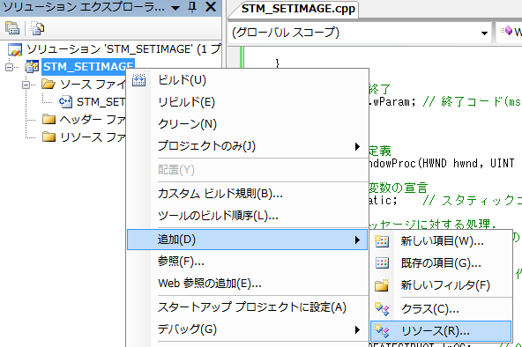Click the Build icon beside ビルド(U)
This screenshot has width=522, height=347.
[x=138, y=80]
